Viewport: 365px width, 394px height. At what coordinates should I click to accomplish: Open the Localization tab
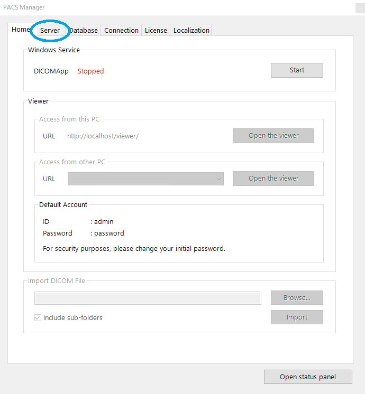click(x=191, y=31)
